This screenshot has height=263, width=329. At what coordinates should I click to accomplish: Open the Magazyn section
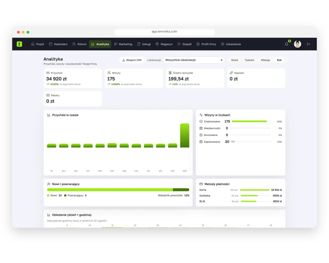pos(164,44)
